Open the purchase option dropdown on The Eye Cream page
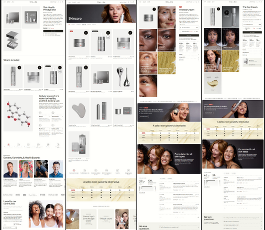The height and width of the screenshot is (230, 265). [189, 28]
